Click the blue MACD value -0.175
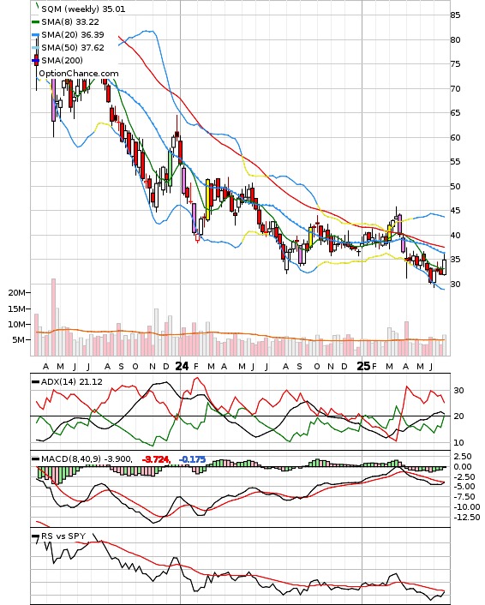 pos(193,459)
